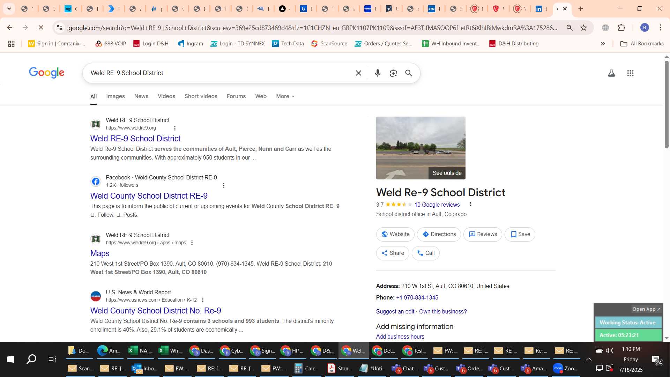Open the See outside street view thumbnail
This screenshot has width=670, height=377.
(420, 148)
